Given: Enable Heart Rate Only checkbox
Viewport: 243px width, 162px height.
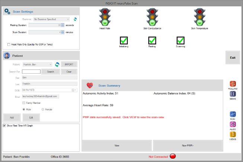Looking at the screenshot, I should pyautogui.click(x=9, y=45).
